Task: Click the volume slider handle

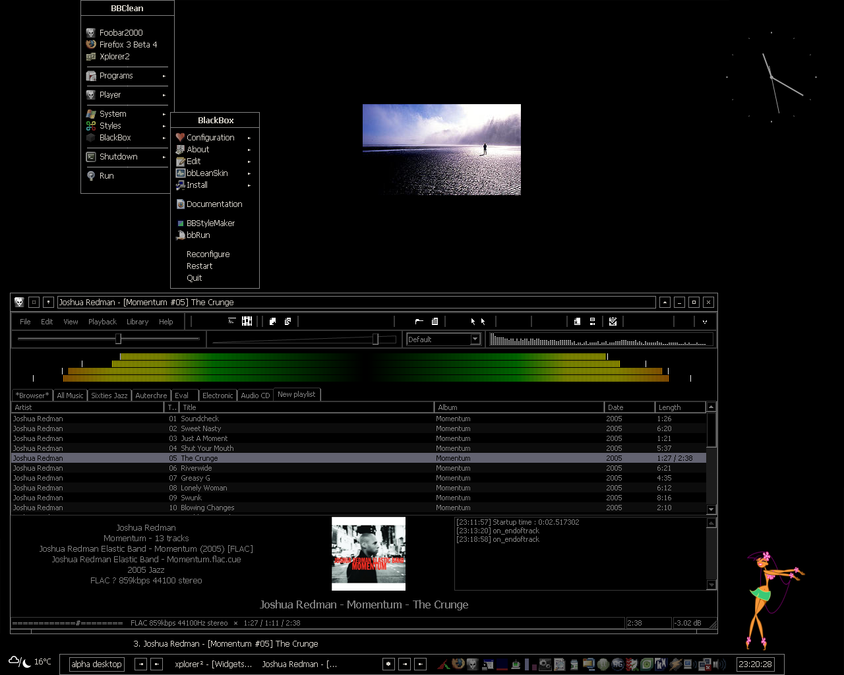Action: click(x=375, y=339)
